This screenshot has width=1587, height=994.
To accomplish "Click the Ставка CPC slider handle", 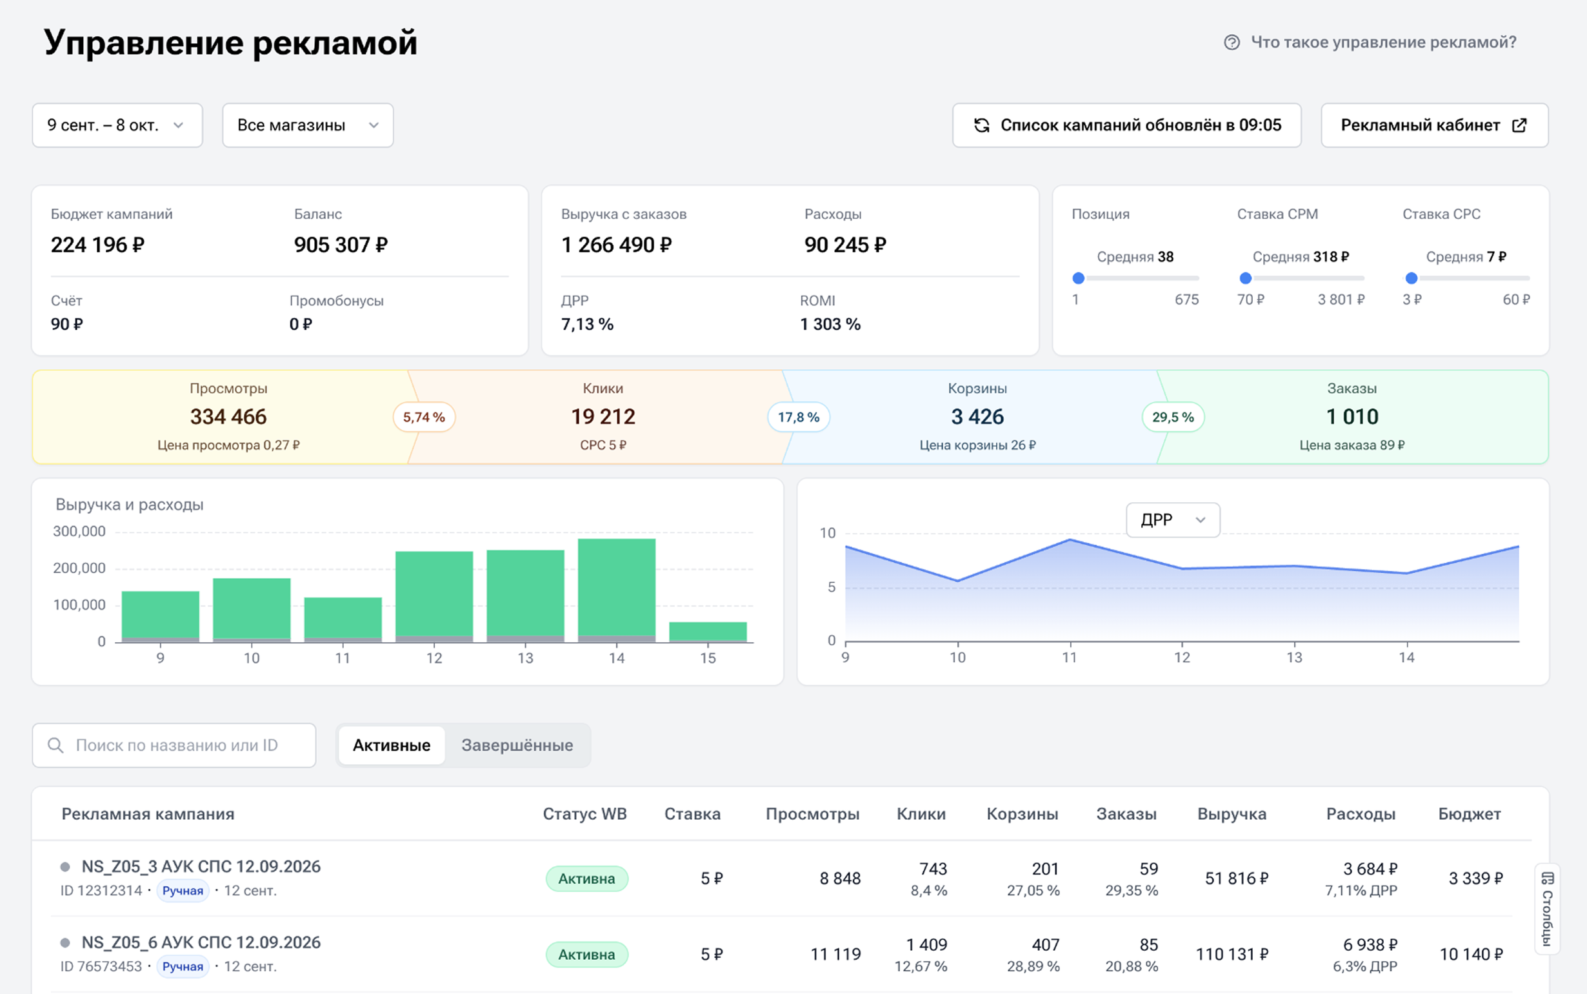I will (x=1411, y=278).
